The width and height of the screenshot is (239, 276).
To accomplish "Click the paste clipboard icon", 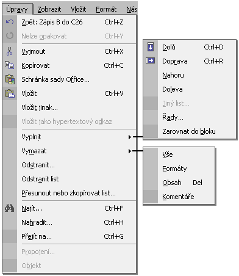I will 10,93.
